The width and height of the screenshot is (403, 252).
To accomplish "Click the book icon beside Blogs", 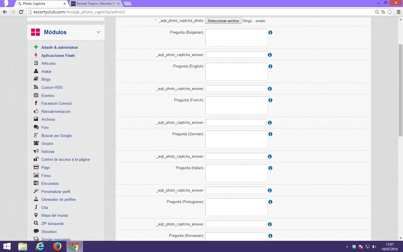I will coord(36,79).
